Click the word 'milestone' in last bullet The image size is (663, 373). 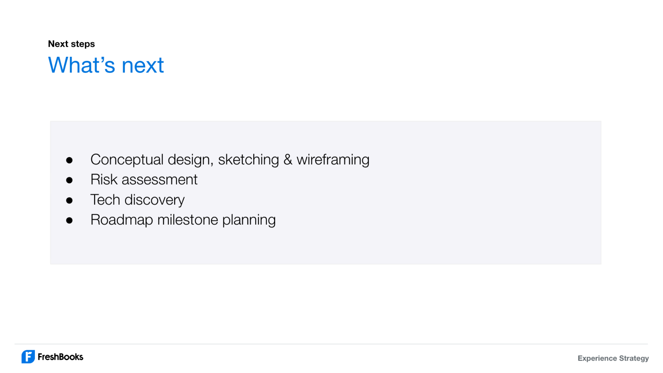pyautogui.click(x=188, y=220)
